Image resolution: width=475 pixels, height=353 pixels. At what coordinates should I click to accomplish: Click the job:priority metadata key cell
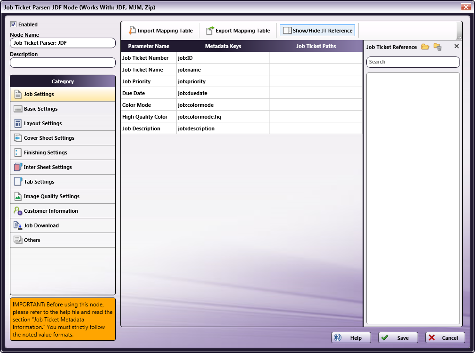(223, 81)
